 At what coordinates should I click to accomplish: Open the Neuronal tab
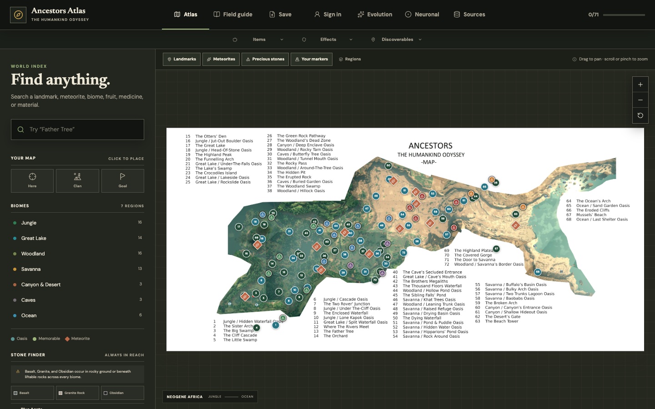pyautogui.click(x=422, y=15)
